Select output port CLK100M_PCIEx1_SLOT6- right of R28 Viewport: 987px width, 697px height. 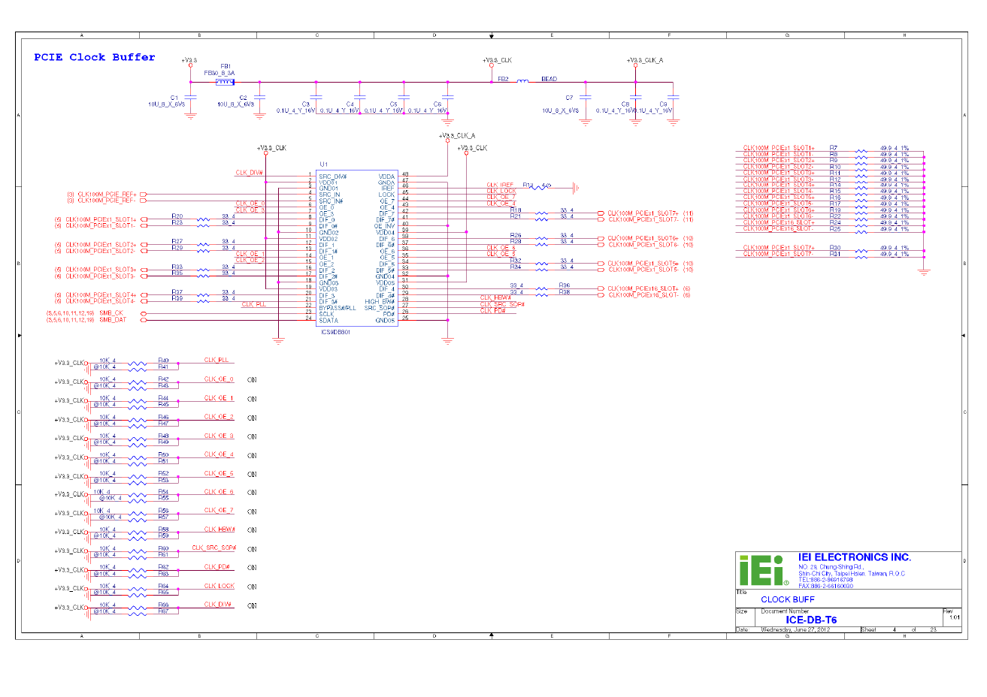[x=643, y=245]
